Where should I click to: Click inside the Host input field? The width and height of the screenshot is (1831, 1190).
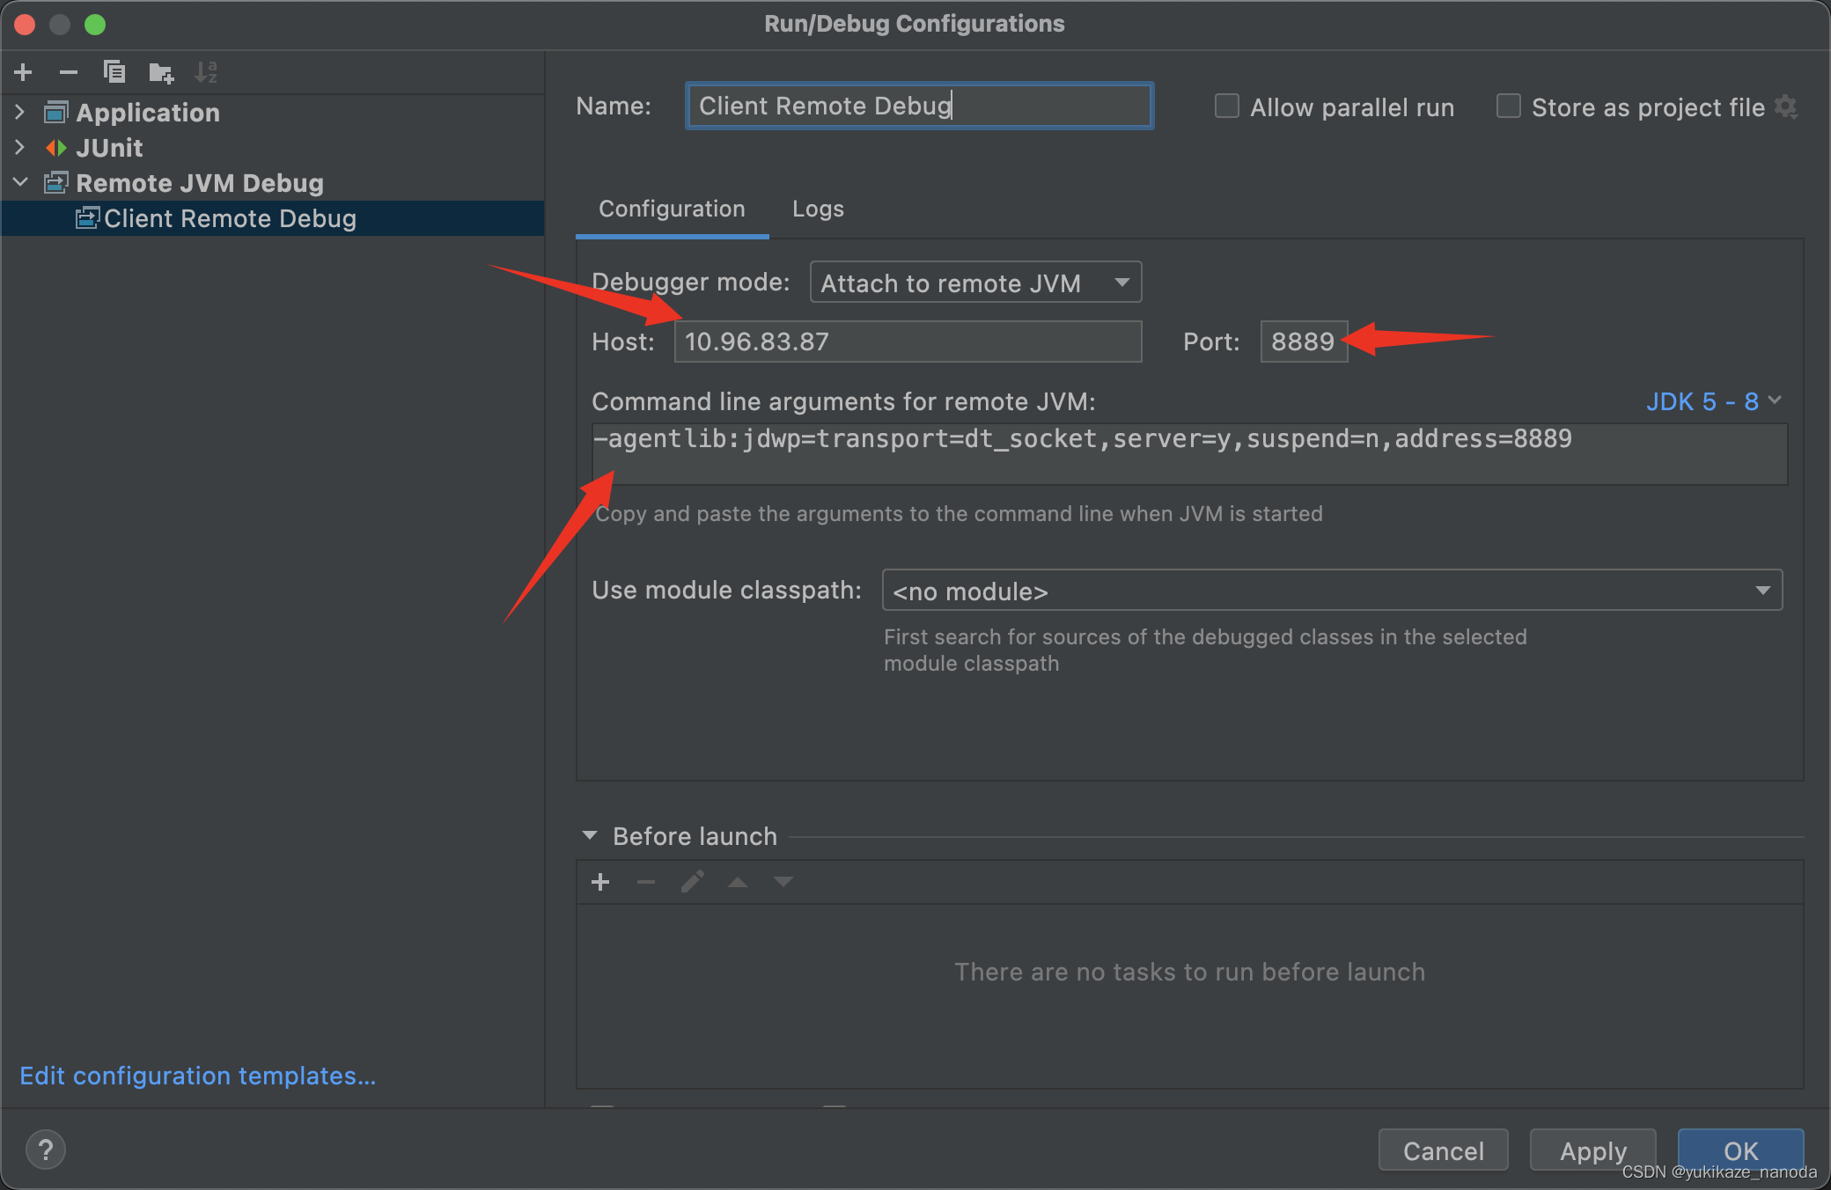coord(907,342)
